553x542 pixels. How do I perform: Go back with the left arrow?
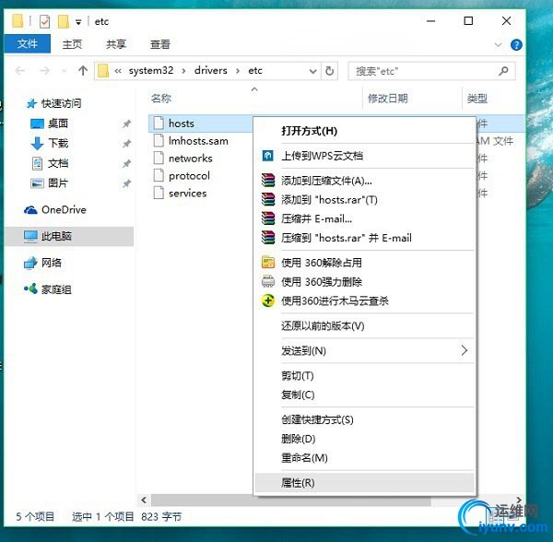[20, 71]
